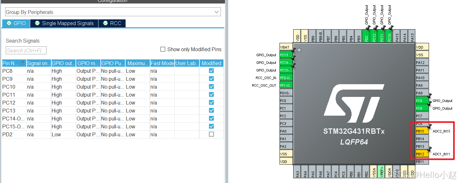Click the PC8 pin on the chip
458x183 pixels.
click(422, 108)
